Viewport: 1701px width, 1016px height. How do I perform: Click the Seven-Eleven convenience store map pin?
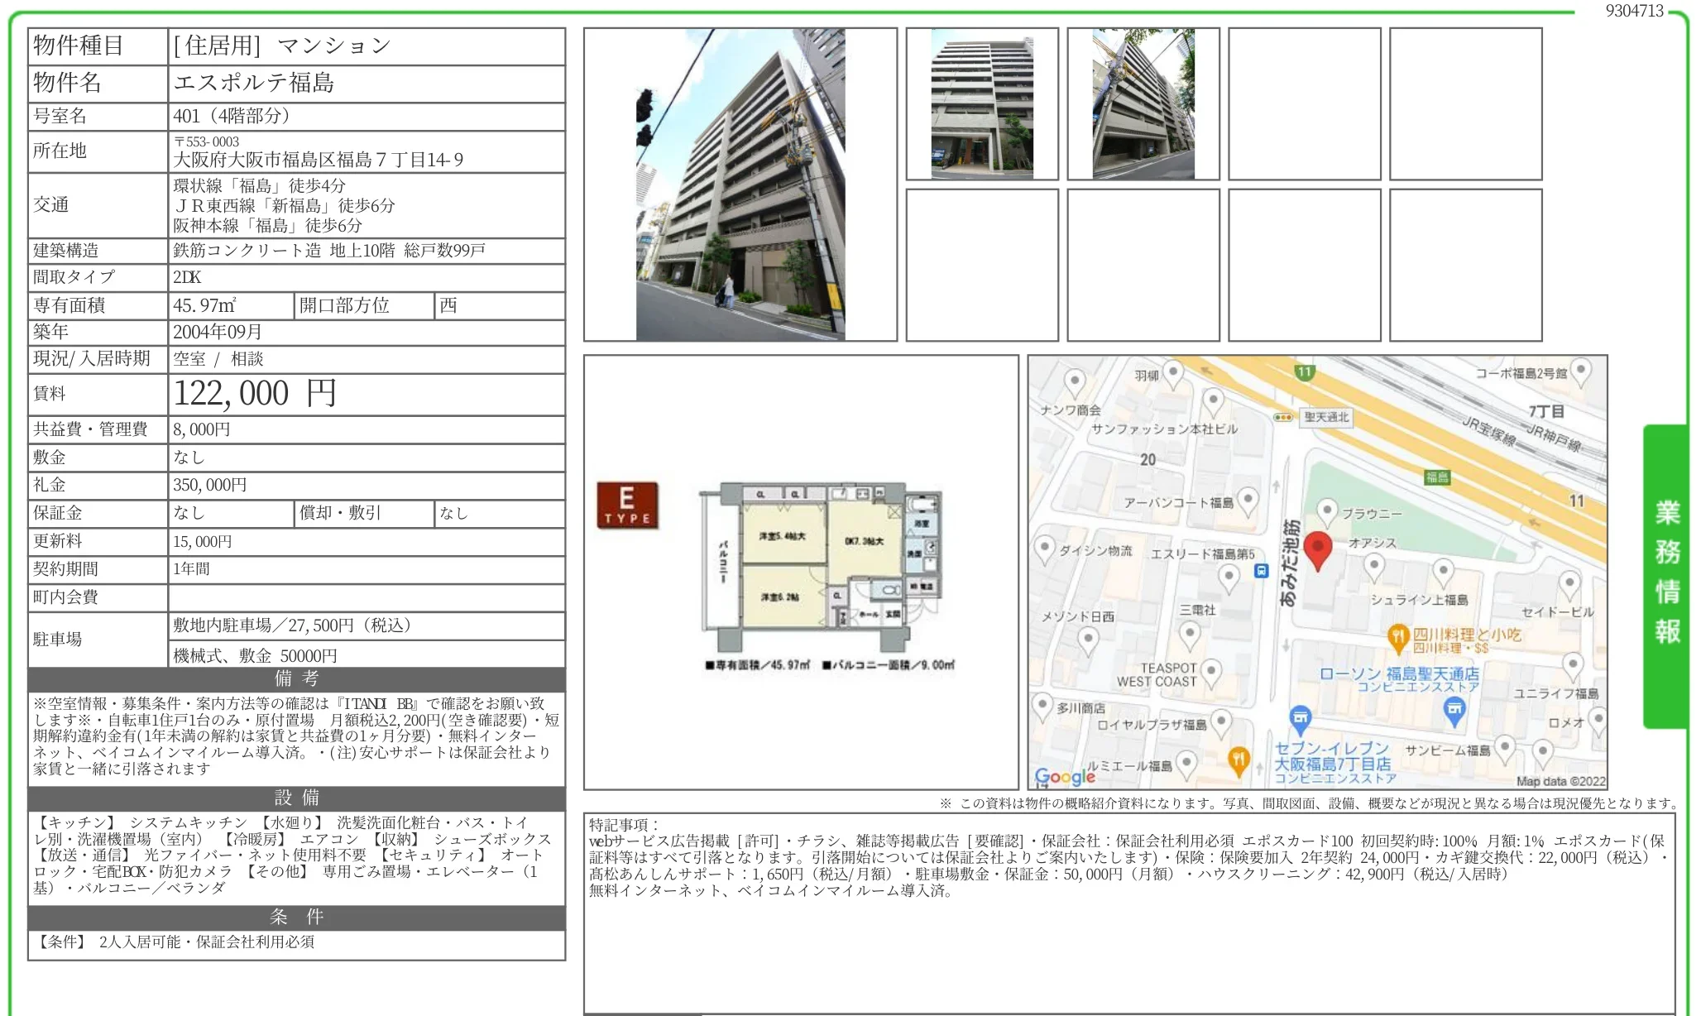tap(1300, 718)
